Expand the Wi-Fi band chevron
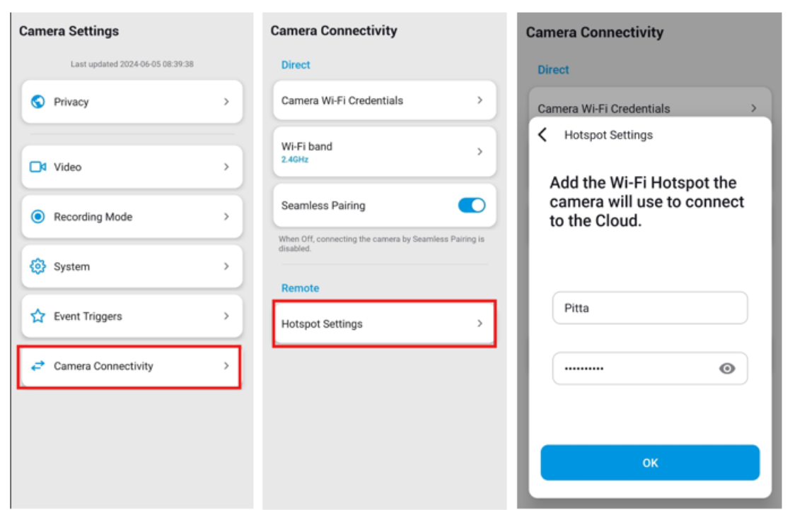Image resolution: width=790 pixels, height=510 pixels. pos(480,151)
